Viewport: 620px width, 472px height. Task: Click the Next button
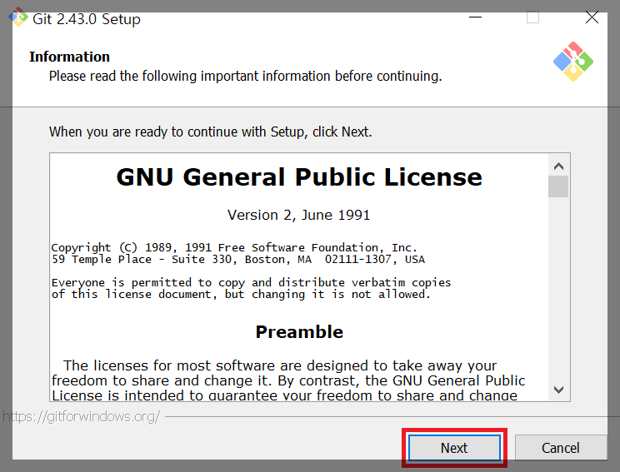click(454, 448)
